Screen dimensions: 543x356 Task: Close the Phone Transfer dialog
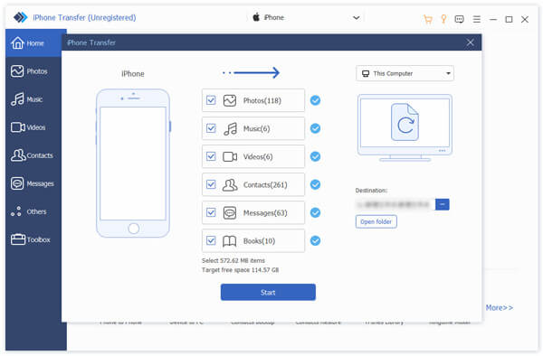tap(470, 42)
